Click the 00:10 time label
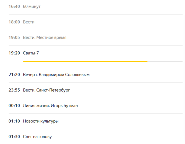 [14, 105]
